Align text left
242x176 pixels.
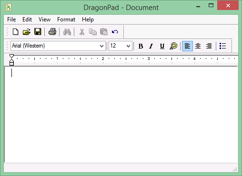pos(187,46)
